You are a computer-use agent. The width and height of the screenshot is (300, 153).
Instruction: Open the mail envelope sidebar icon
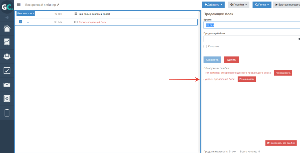click(7, 85)
